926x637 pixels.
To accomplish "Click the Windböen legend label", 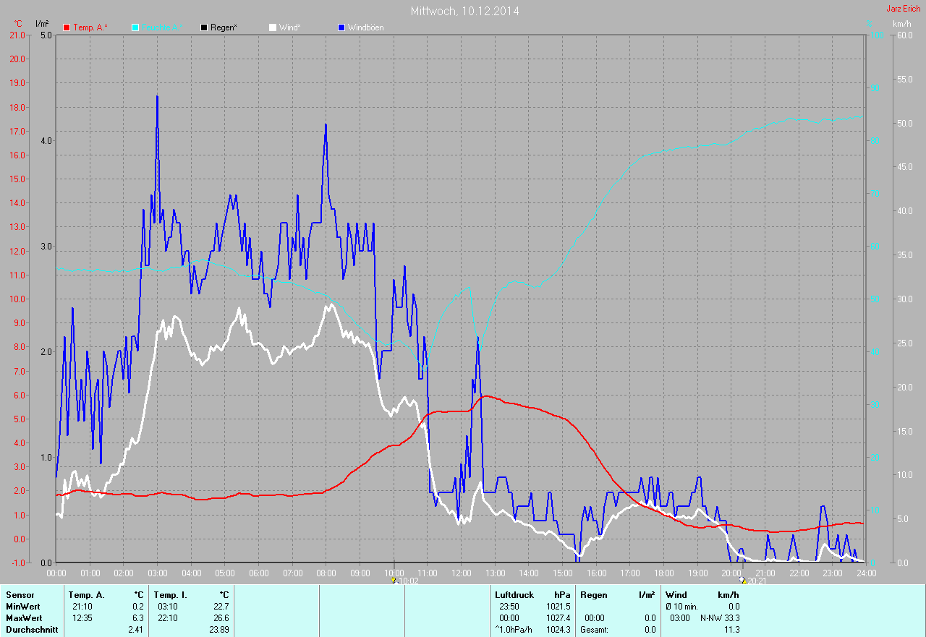I will point(365,27).
